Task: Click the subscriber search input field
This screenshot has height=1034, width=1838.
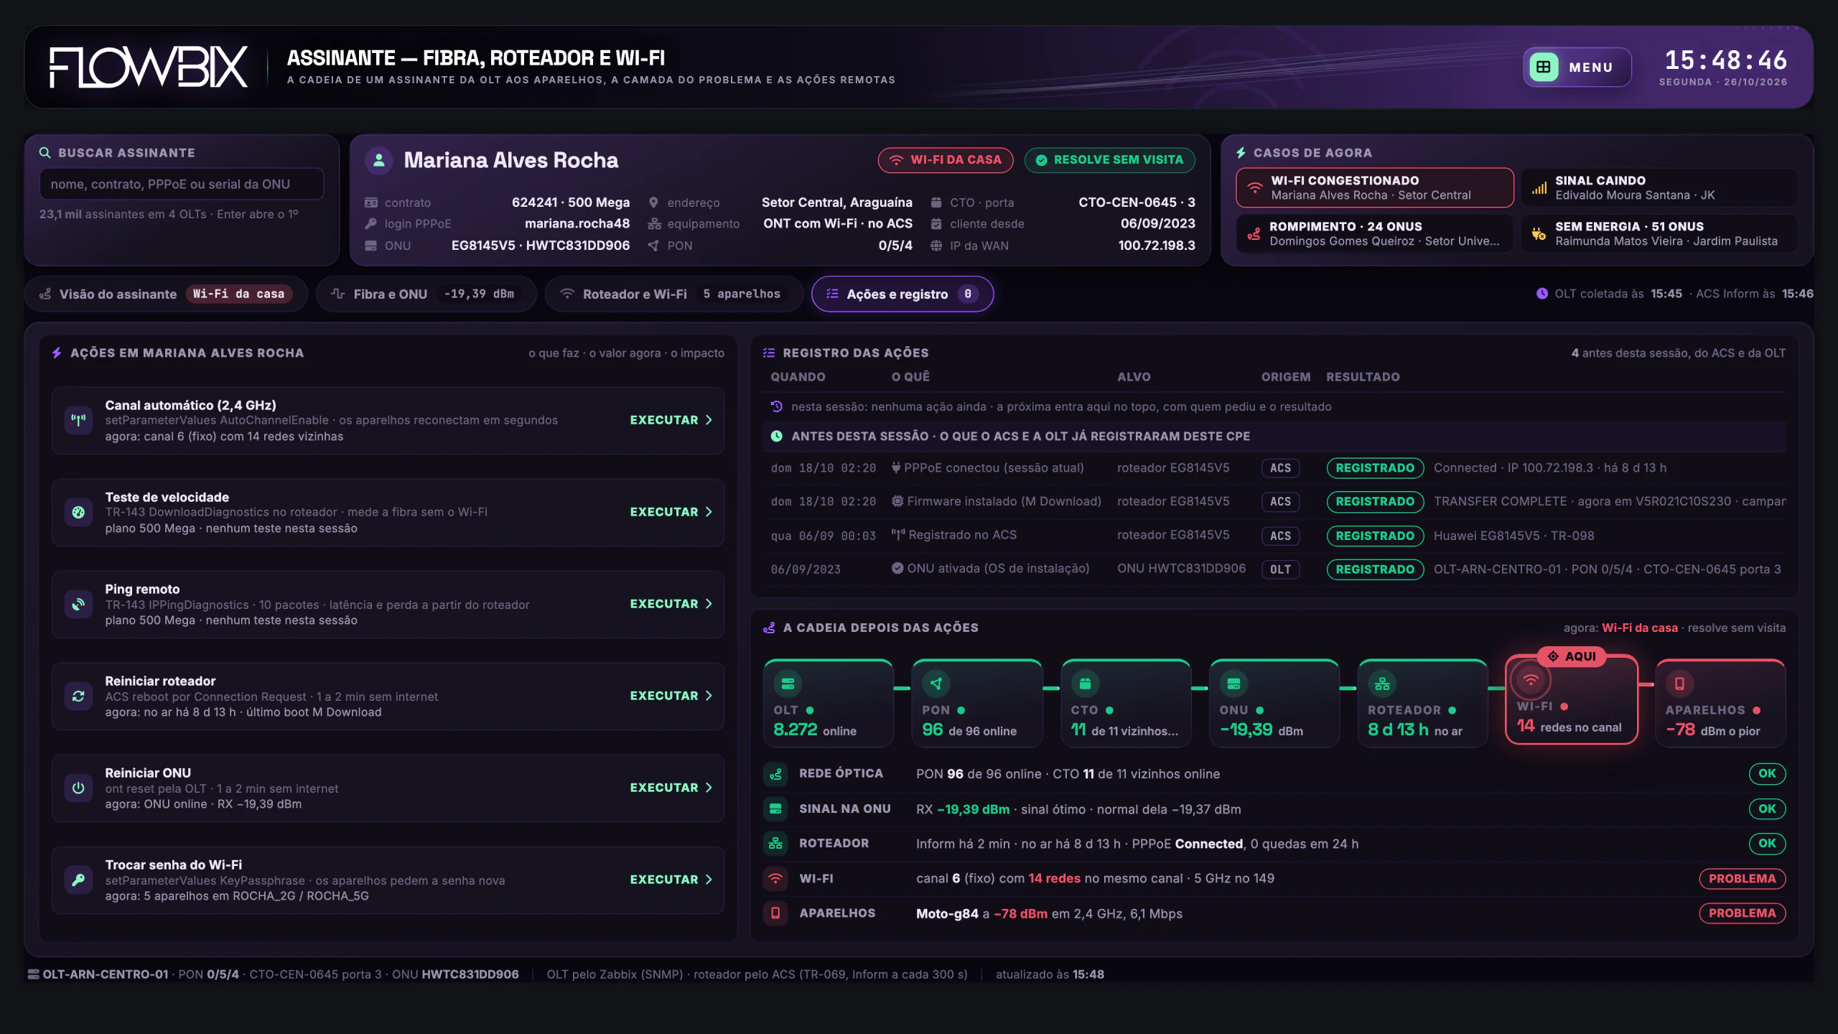Action: point(182,184)
